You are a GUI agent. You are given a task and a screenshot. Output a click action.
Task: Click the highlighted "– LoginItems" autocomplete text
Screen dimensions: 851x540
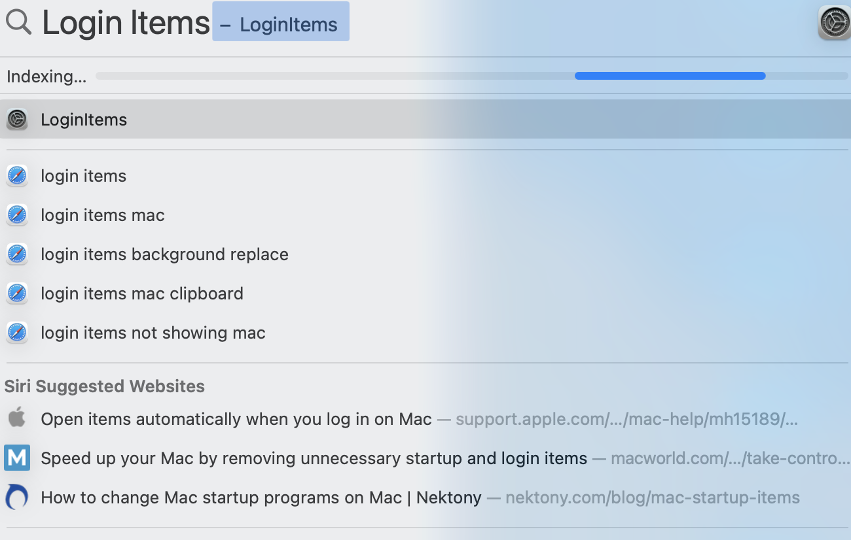coord(281,22)
